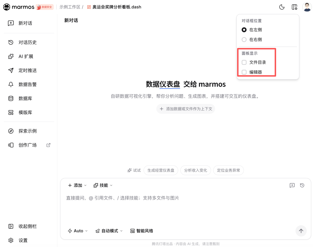Click the 探索示例 sidebar label
This screenshot has height=247, width=313.
click(x=28, y=131)
